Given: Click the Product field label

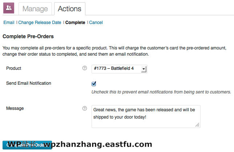Looking at the screenshot, I should pos(14,68).
